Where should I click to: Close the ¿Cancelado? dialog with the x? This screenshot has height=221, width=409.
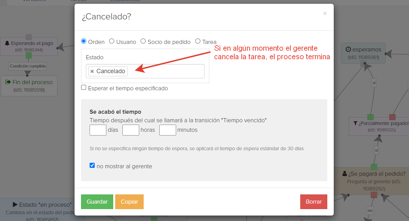[325, 13]
